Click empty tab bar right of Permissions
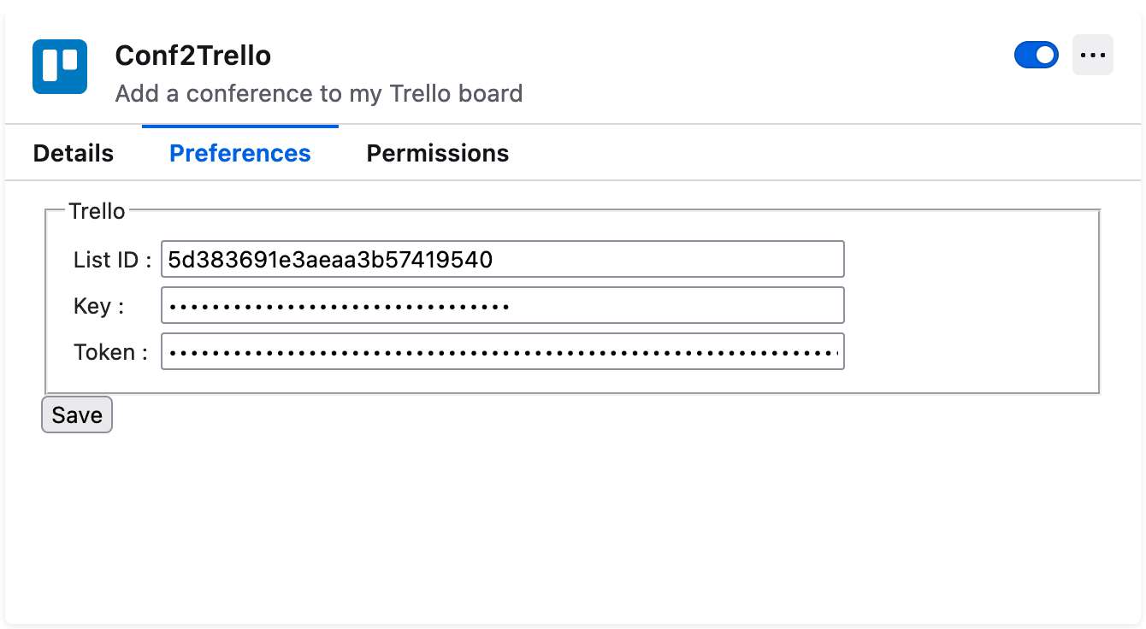Viewport: 1146px width, 629px height. 812,154
